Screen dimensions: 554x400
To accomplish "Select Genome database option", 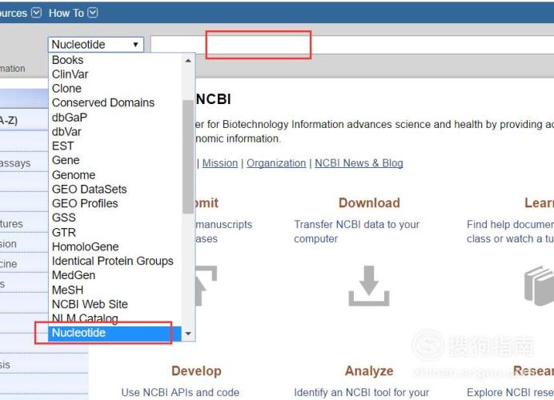I will tap(114, 174).
